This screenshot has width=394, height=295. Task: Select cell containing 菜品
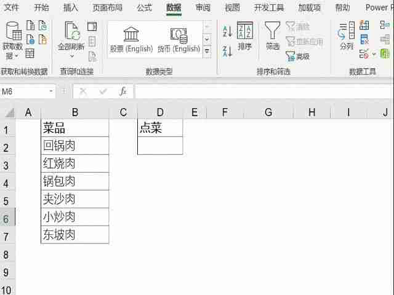[75, 128]
